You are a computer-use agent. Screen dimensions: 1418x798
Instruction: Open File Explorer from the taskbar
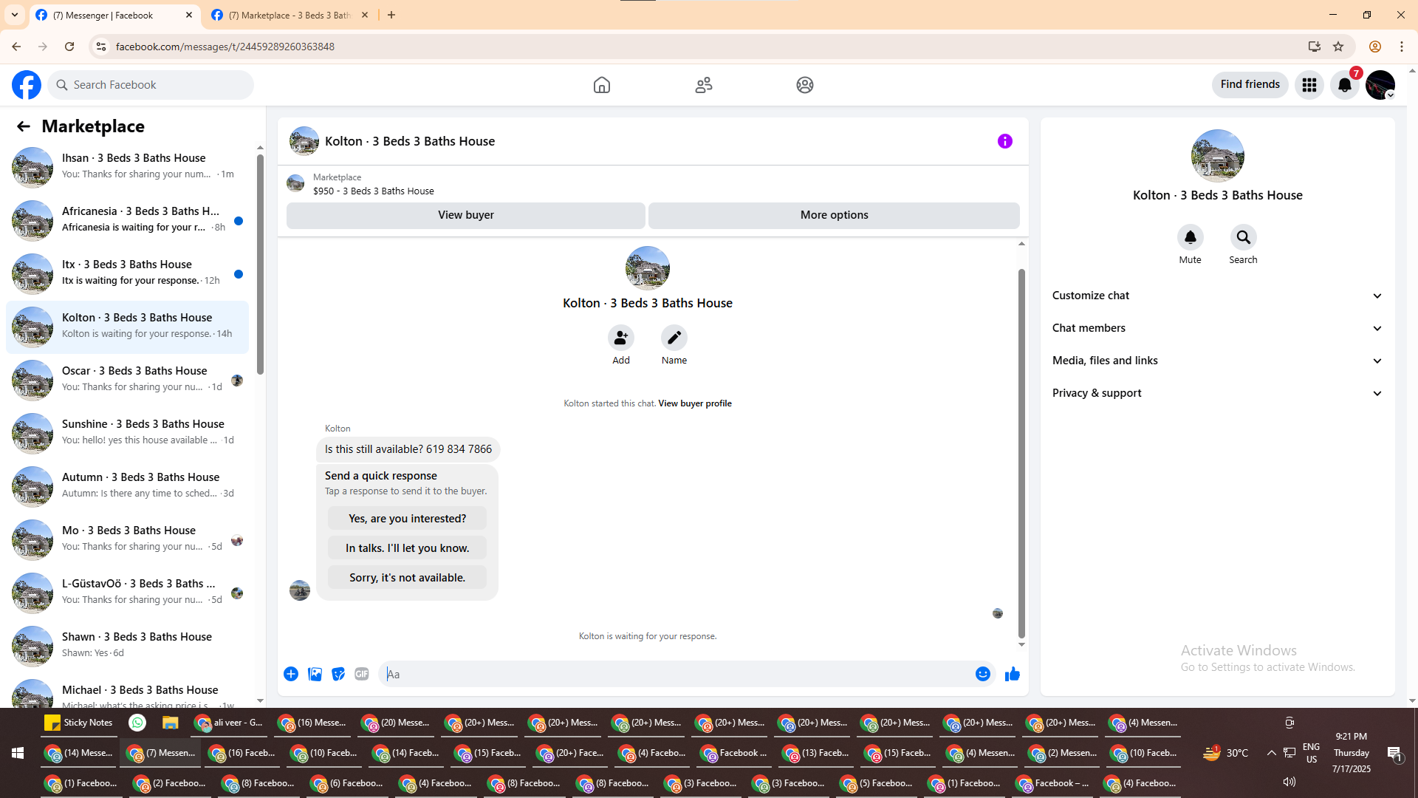[171, 723]
